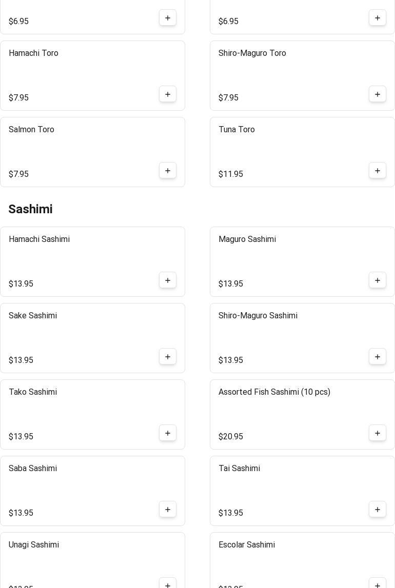Click the Salmon Toro item name

tap(31, 130)
